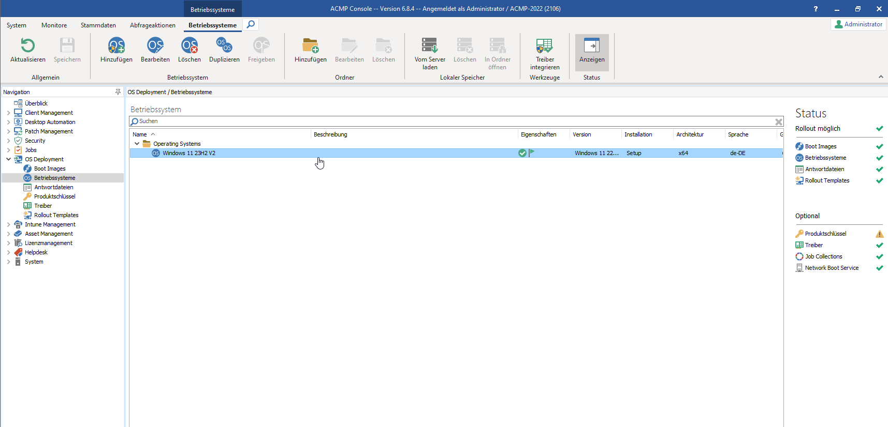Collapse the Operating Systems folder group

137,144
